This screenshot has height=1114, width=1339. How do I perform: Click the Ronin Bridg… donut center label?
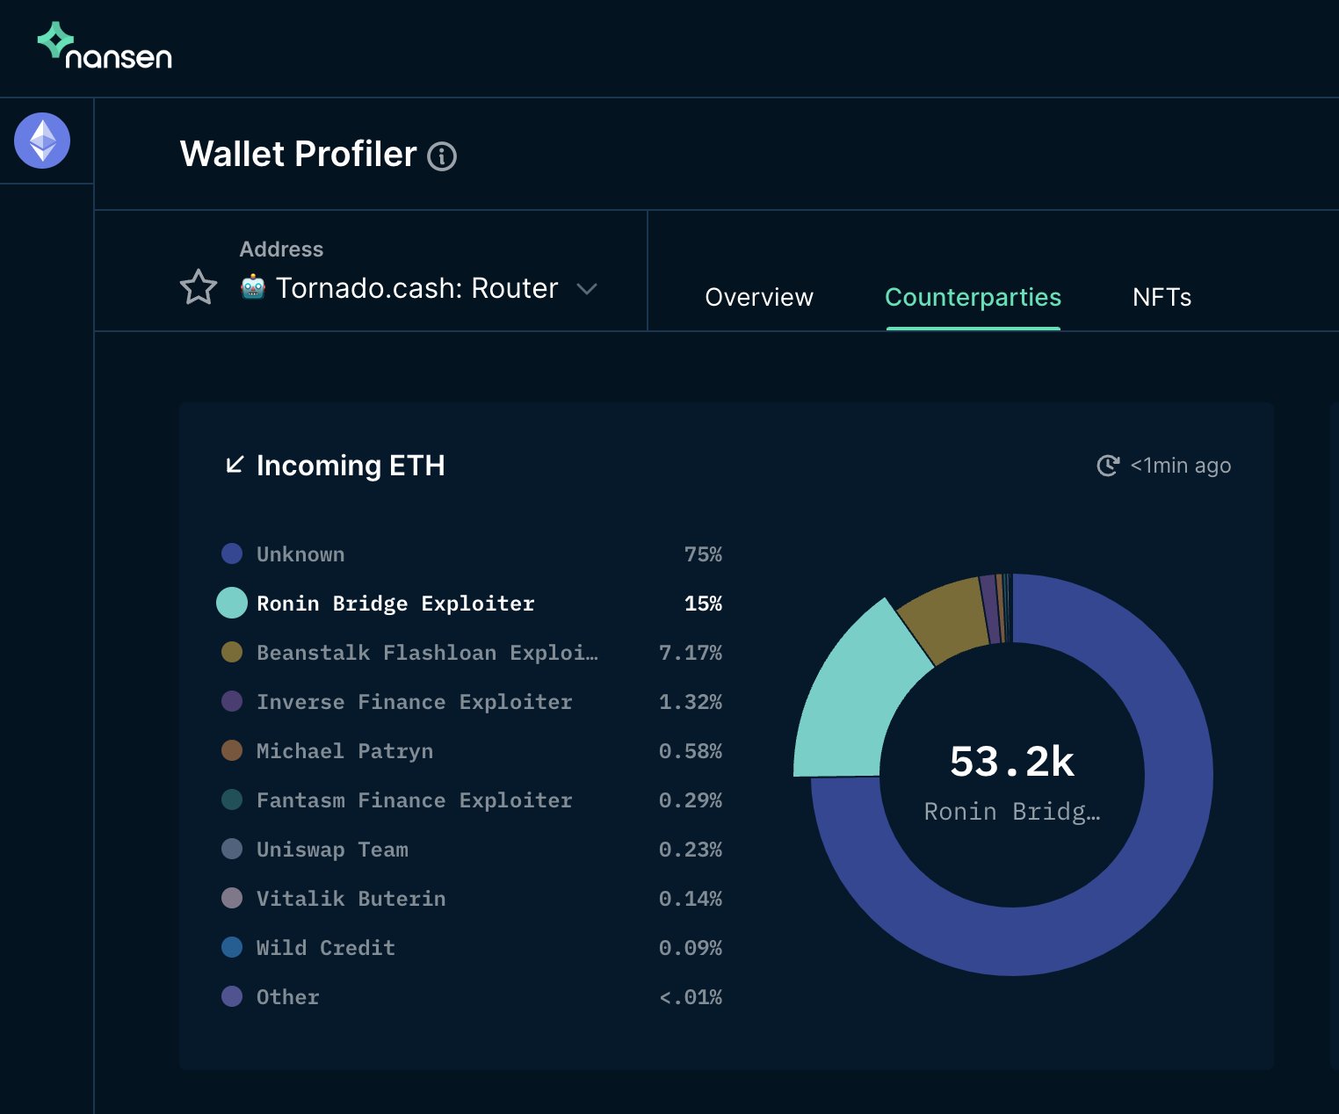[1012, 811]
